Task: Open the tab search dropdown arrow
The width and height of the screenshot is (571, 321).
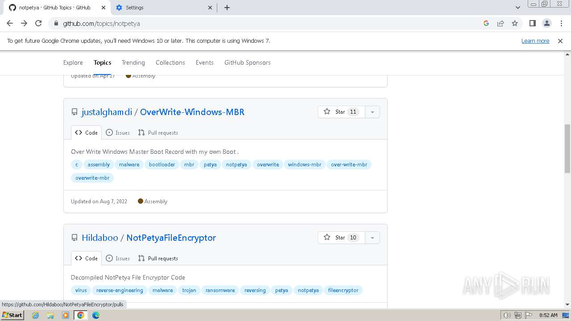Action: tap(517, 8)
